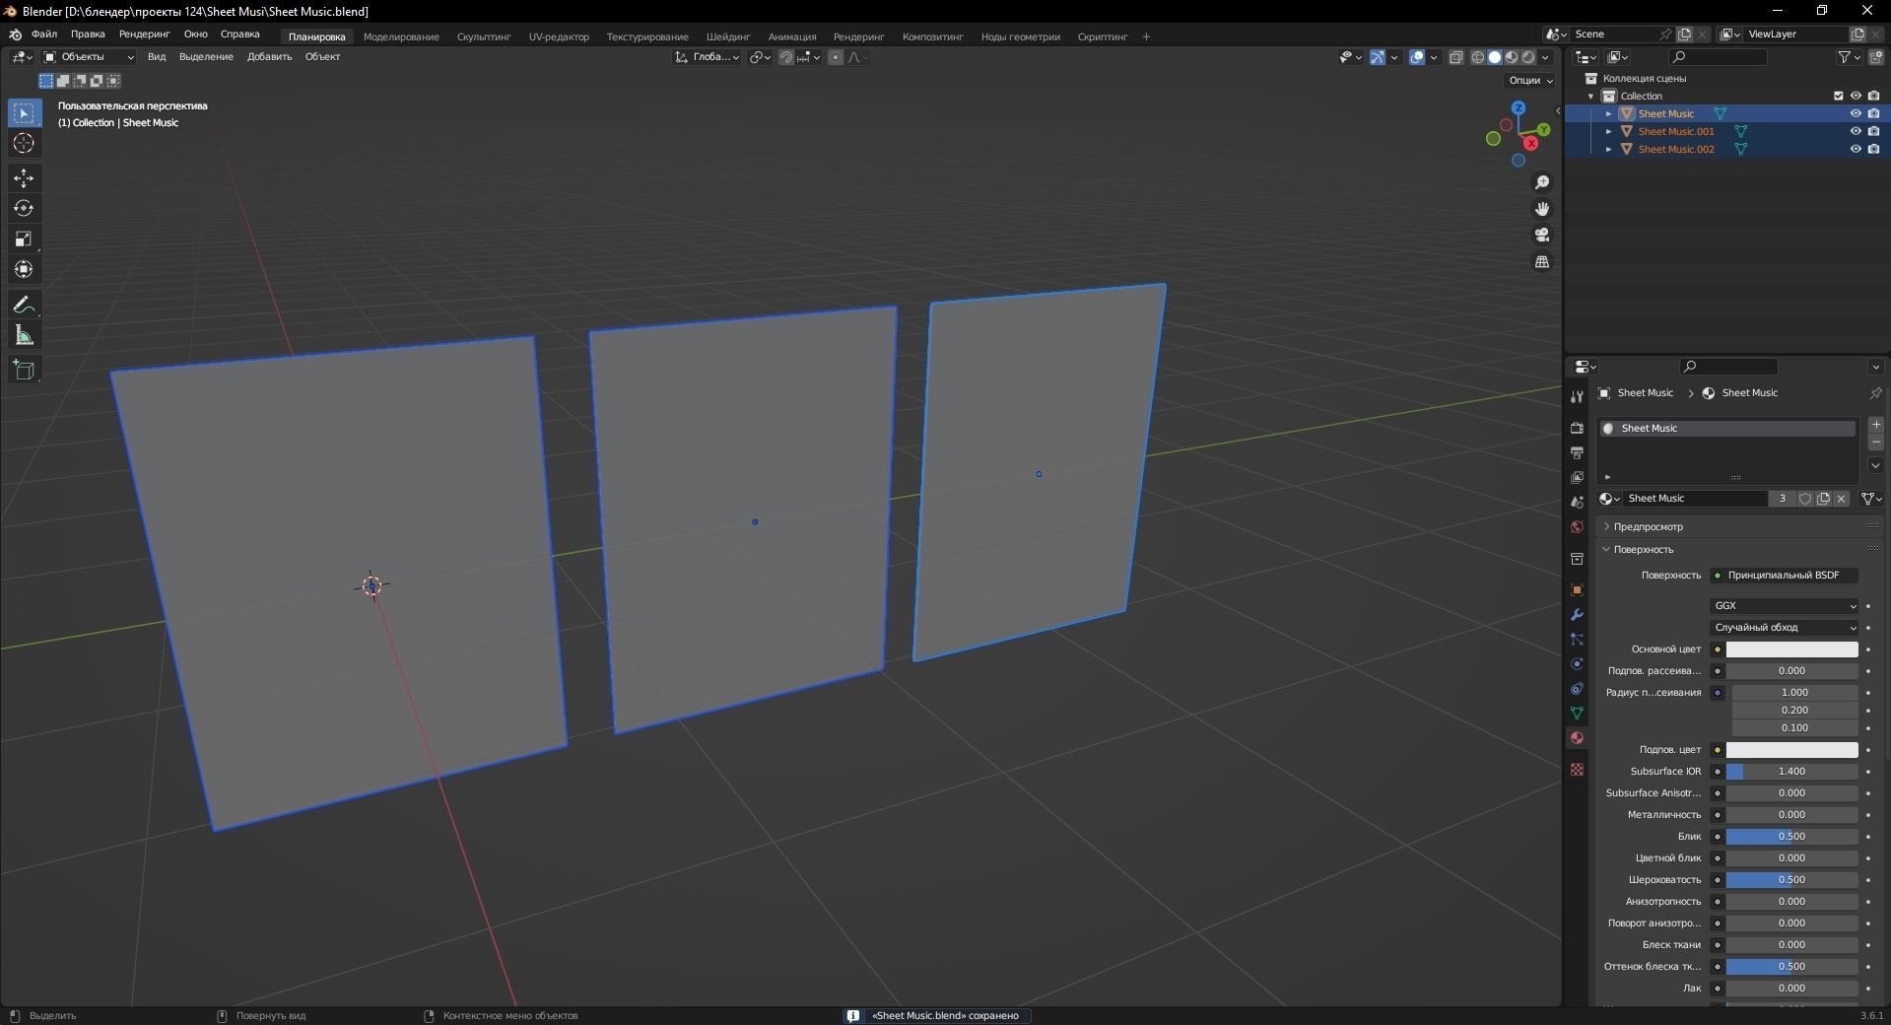Switch to the Моделирование workspace tab

point(401,37)
